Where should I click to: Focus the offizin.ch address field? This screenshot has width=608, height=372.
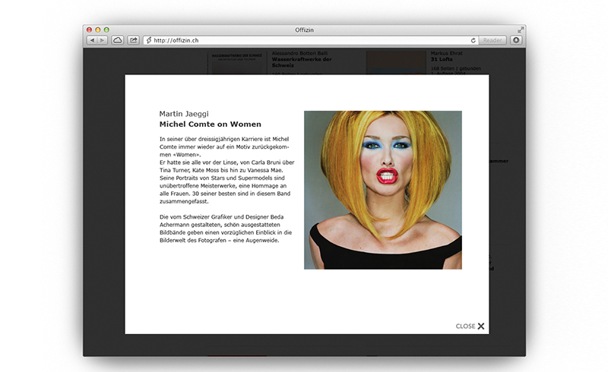311,40
